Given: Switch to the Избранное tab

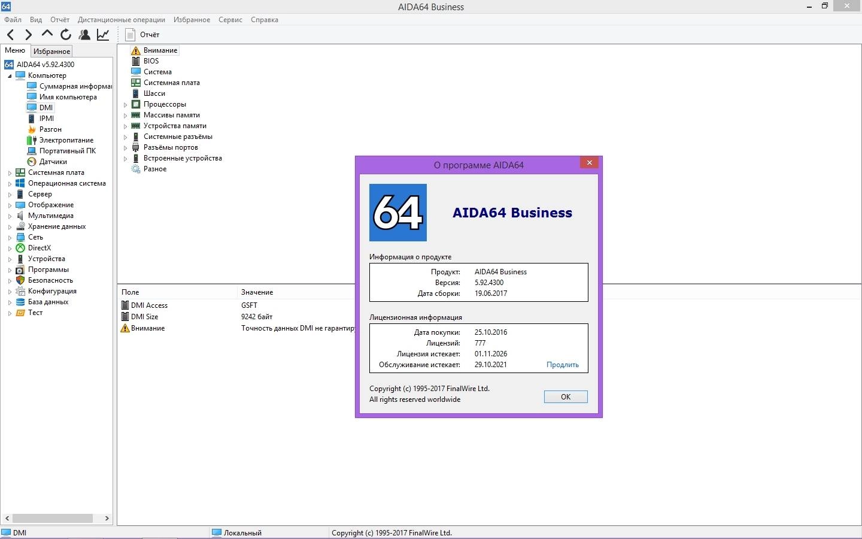Looking at the screenshot, I should [x=51, y=52].
